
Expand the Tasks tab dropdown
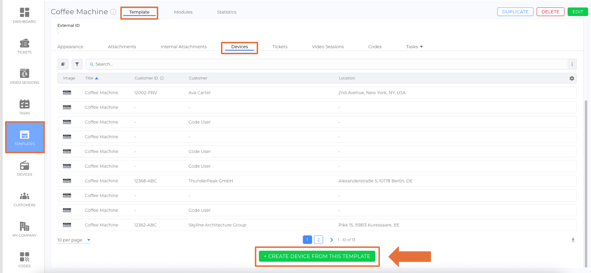[x=415, y=47]
